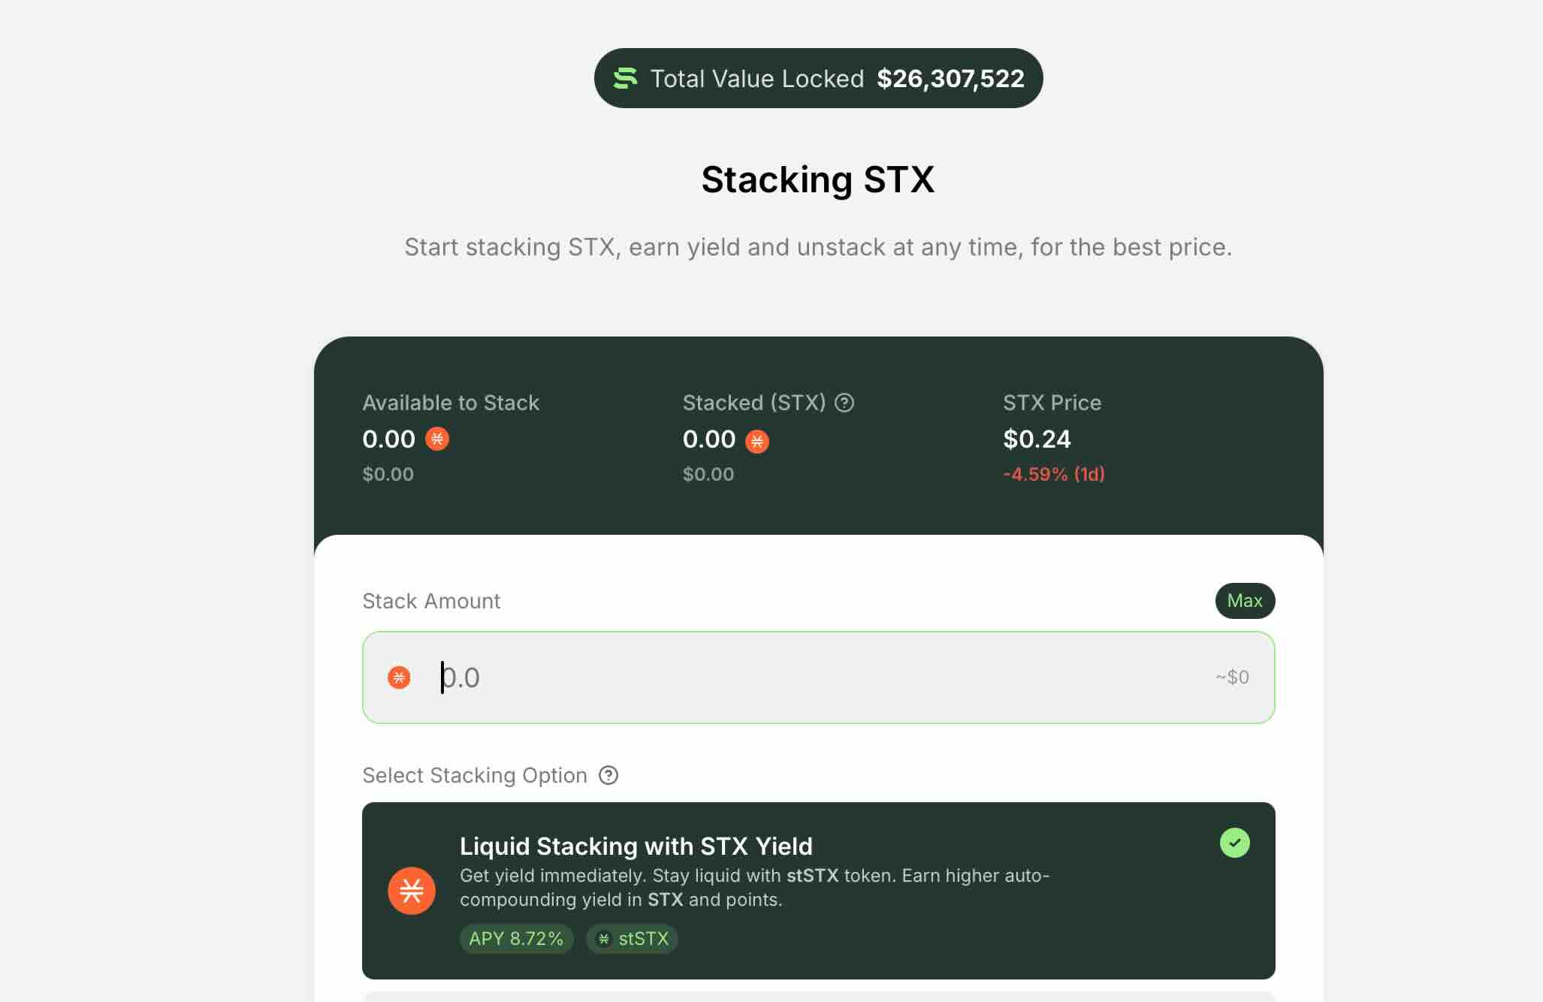1543x1002 pixels.
Task: Click the Total Value Locked amount
Action: [x=950, y=78]
